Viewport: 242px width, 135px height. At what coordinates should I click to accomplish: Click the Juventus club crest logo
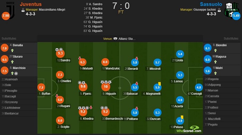10,10
